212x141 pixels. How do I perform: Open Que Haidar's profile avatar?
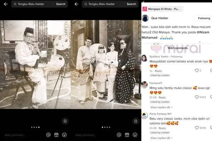[145, 18]
